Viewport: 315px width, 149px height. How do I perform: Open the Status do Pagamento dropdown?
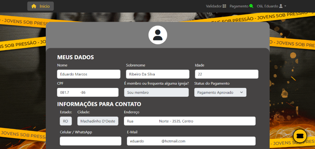point(220,92)
